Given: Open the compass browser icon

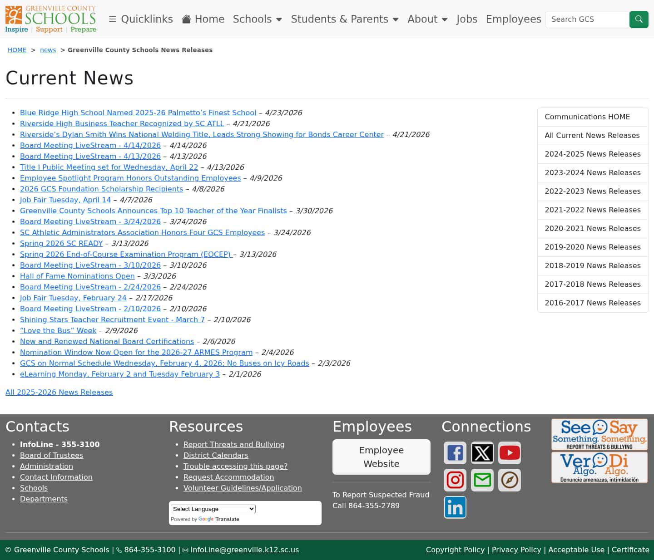Looking at the screenshot, I should coord(509,480).
